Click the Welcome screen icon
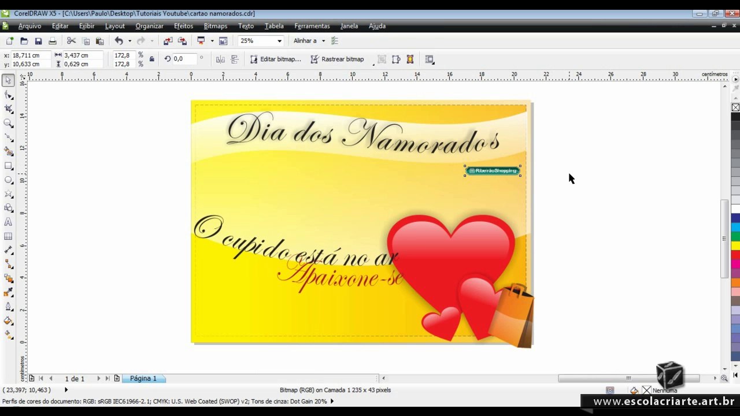This screenshot has width=740, height=416. pyautogui.click(x=223, y=41)
